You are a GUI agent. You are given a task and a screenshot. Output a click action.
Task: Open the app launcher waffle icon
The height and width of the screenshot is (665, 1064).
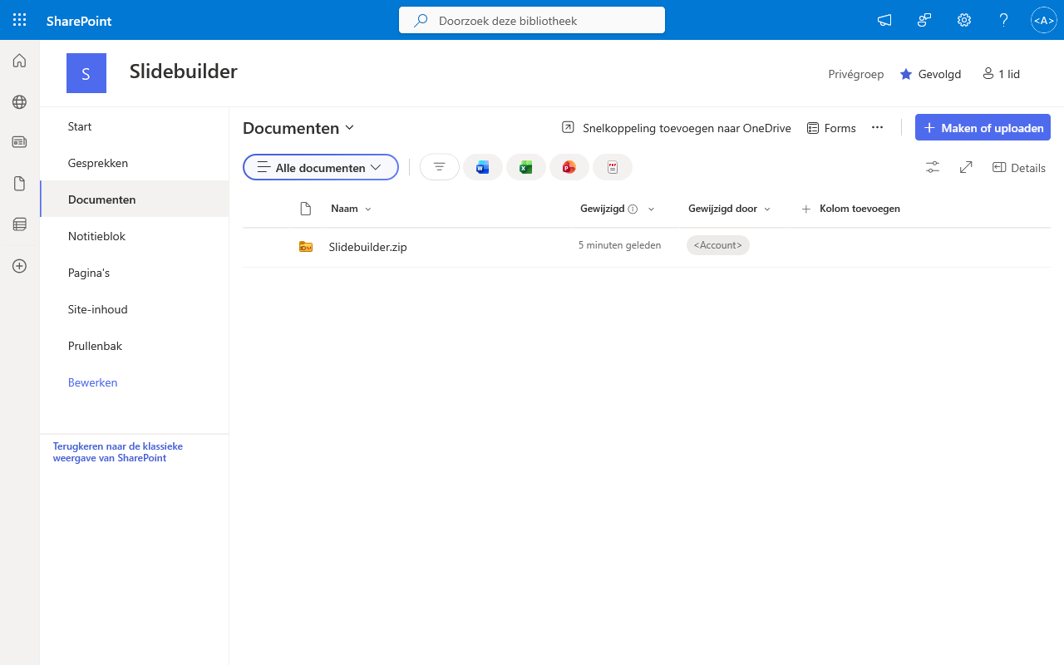[x=20, y=20]
